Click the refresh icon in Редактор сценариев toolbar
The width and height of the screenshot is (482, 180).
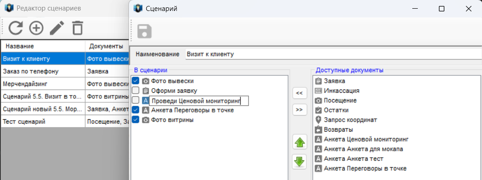(x=16, y=28)
